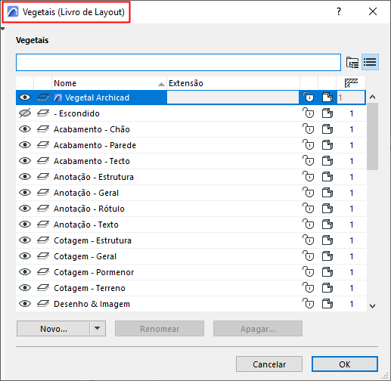Click layer sheet icon of Acabamento - Chão
391x381 pixels.
(43, 129)
